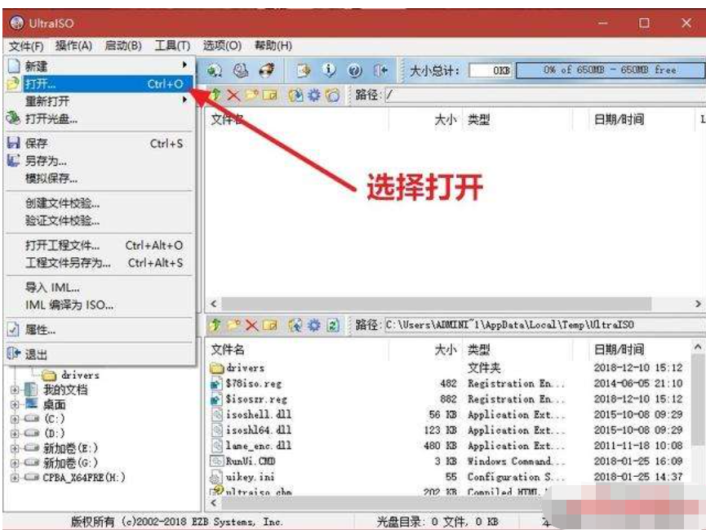The image size is (706, 530).
Task: Click the help question mark toolbar icon
Action: (355, 70)
